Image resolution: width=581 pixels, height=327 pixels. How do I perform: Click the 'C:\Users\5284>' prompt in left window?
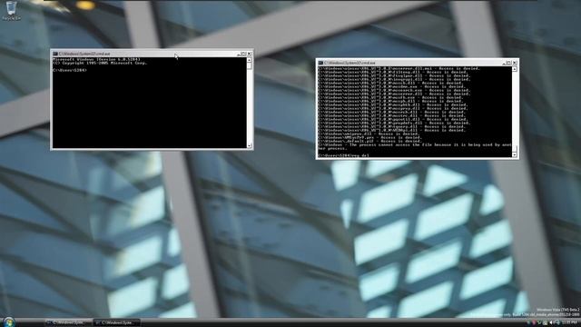(70, 70)
